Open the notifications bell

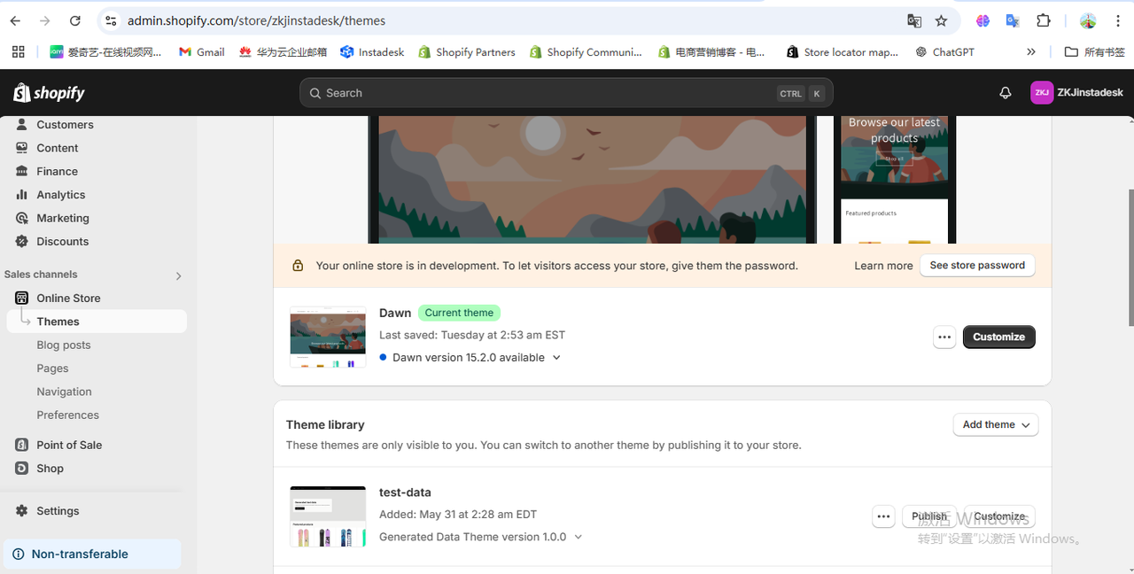(1005, 93)
